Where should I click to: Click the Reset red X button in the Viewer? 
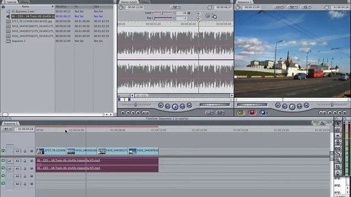(x=208, y=16)
